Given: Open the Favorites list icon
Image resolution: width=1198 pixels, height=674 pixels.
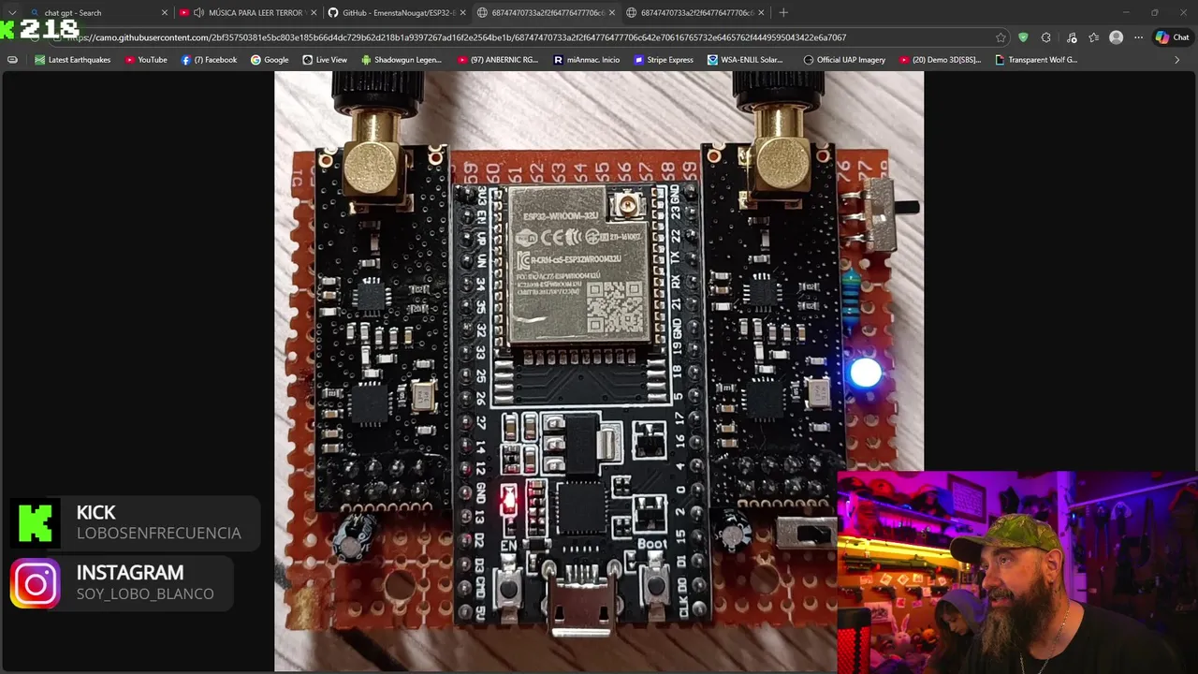Looking at the screenshot, I should 1094,37.
